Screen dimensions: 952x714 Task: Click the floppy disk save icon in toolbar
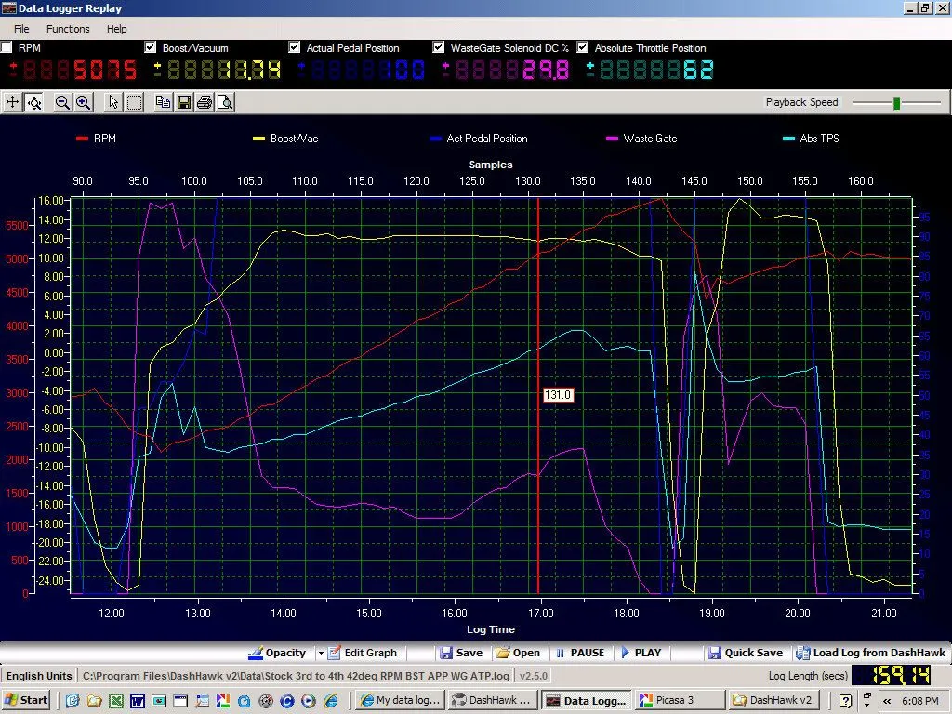coord(184,102)
